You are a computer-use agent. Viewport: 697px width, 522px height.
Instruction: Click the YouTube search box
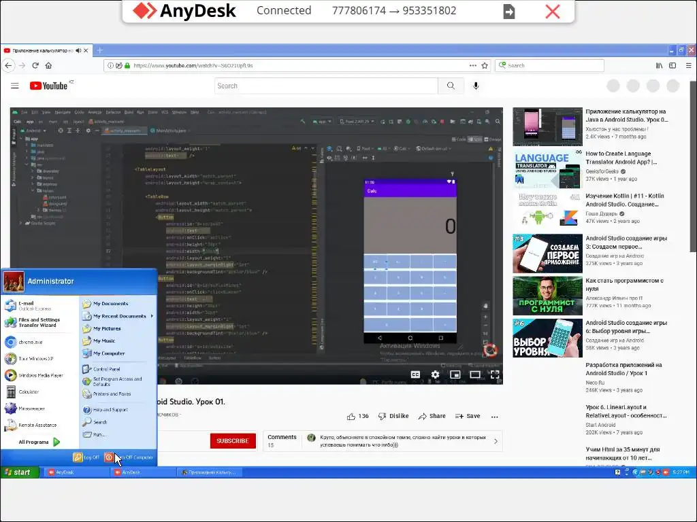point(326,86)
